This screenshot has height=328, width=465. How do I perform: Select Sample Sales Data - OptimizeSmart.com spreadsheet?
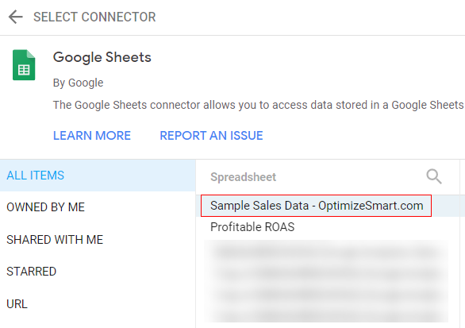click(316, 206)
